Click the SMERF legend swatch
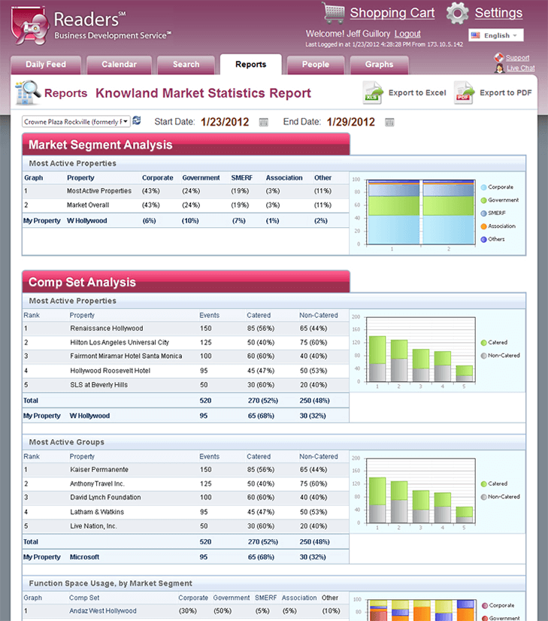The width and height of the screenshot is (548, 621). tap(483, 214)
